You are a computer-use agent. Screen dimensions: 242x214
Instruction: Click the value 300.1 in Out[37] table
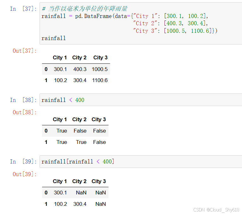pyautogui.click(x=60, y=69)
